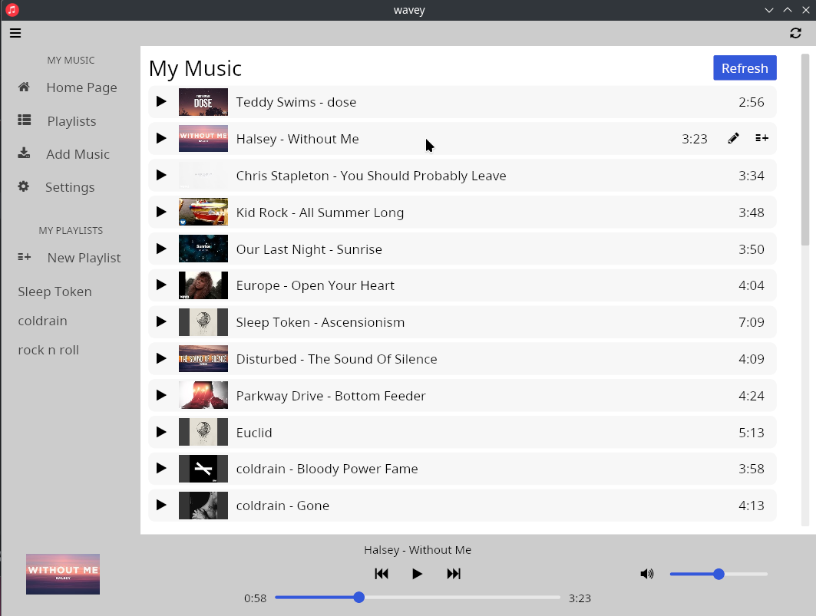Click the New Playlist plus icon
Image resolution: width=816 pixels, height=616 pixels.
click(x=24, y=256)
